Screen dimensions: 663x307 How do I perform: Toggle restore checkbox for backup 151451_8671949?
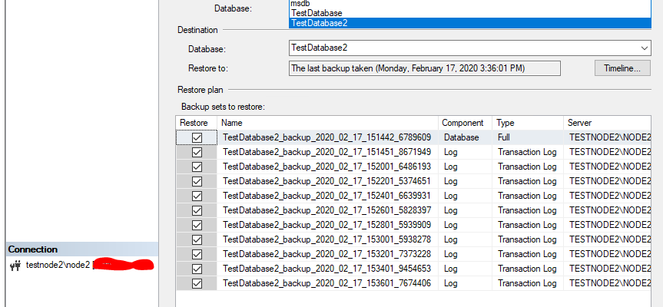click(197, 152)
